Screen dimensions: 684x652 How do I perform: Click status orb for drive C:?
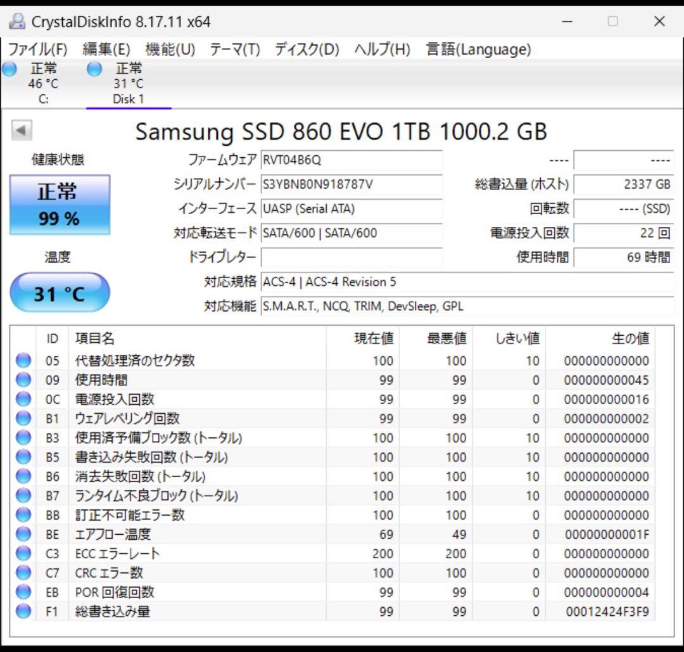[x=9, y=69]
